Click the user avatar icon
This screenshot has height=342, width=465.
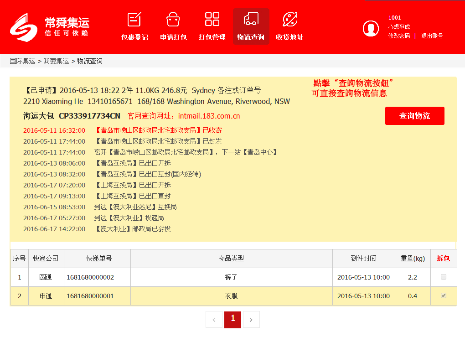(x=371, y=28)
